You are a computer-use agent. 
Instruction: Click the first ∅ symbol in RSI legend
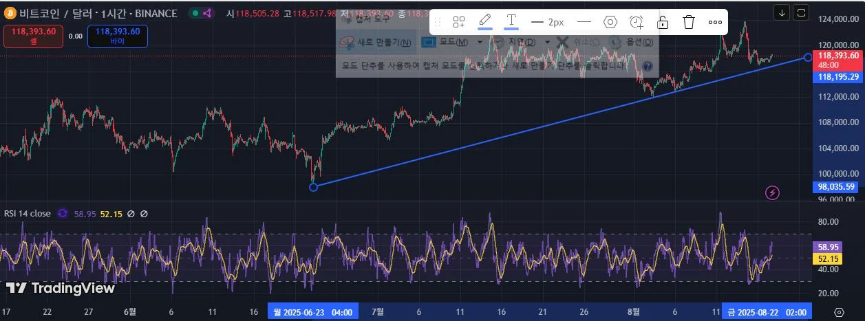tap(131, 214)
